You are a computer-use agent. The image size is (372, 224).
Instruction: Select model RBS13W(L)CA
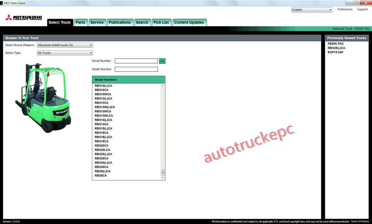[105, 107]
